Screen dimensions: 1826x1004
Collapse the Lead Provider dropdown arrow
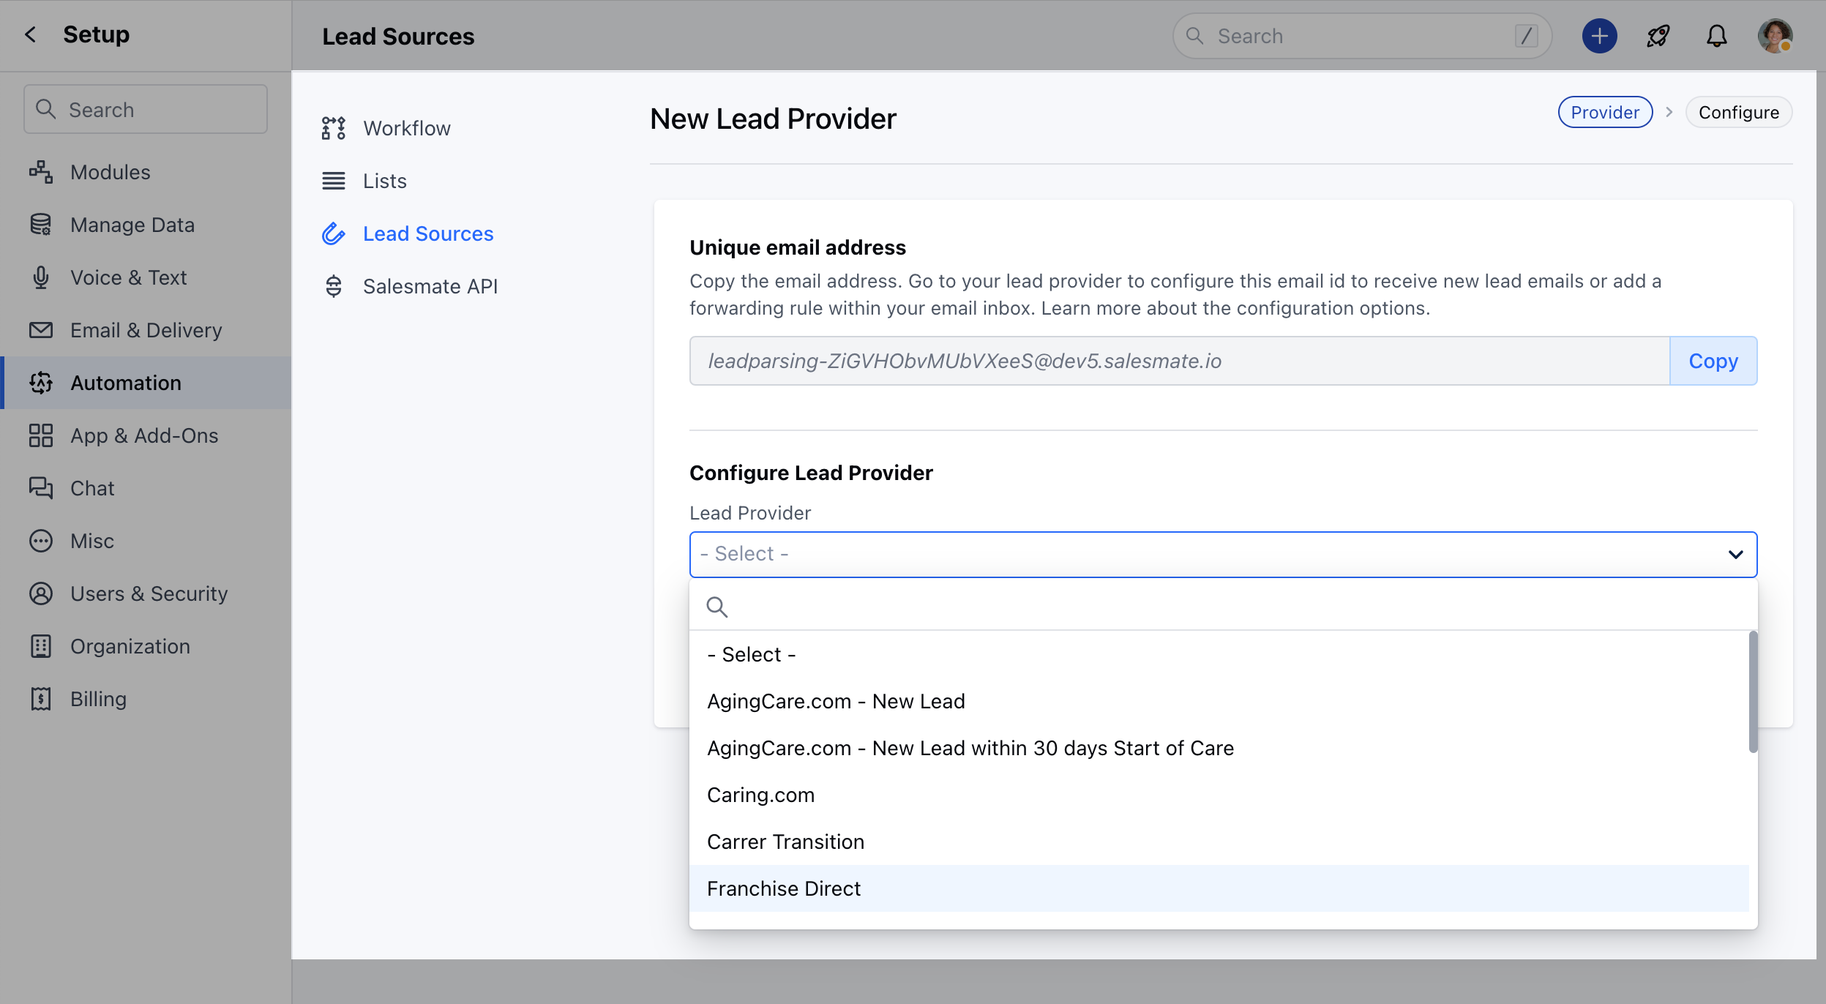1735,554
